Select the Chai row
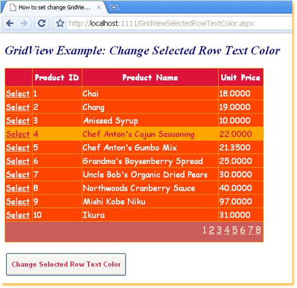 point(18,94)
